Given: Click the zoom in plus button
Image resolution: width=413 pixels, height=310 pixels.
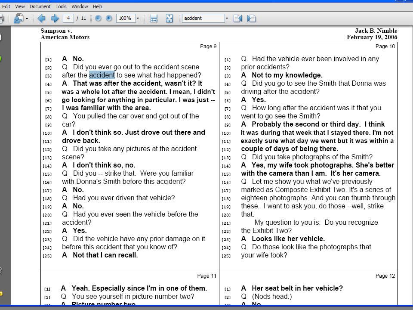Looking at the screenshot, I should [x=109, y=18].
